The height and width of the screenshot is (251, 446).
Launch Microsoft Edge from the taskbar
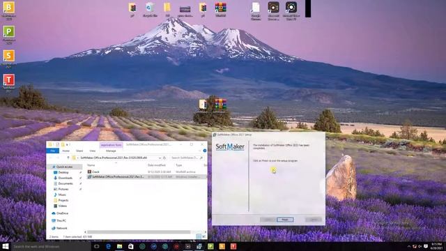pos(108,246)
